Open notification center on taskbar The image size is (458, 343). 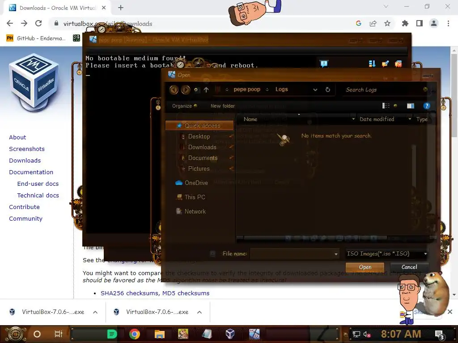pos(440,335)
